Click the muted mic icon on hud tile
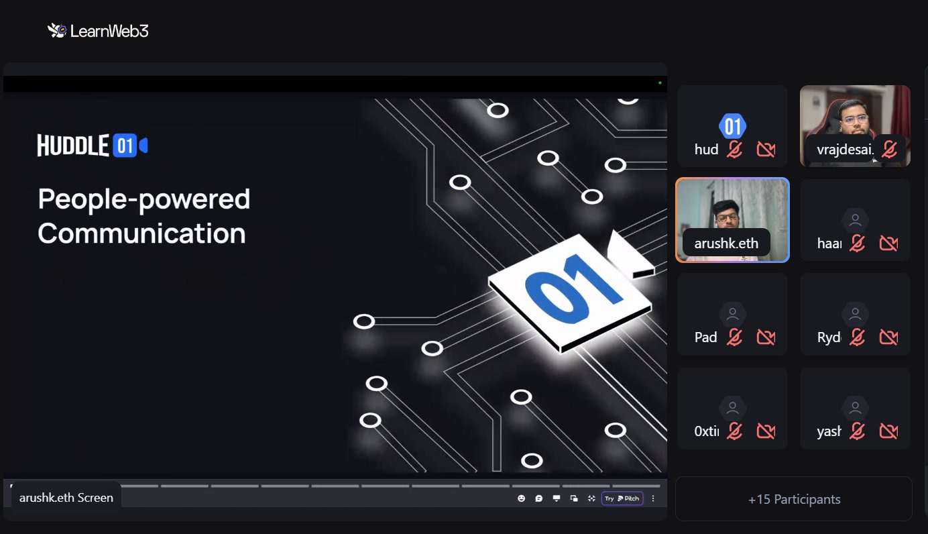 tap(735, 149)
